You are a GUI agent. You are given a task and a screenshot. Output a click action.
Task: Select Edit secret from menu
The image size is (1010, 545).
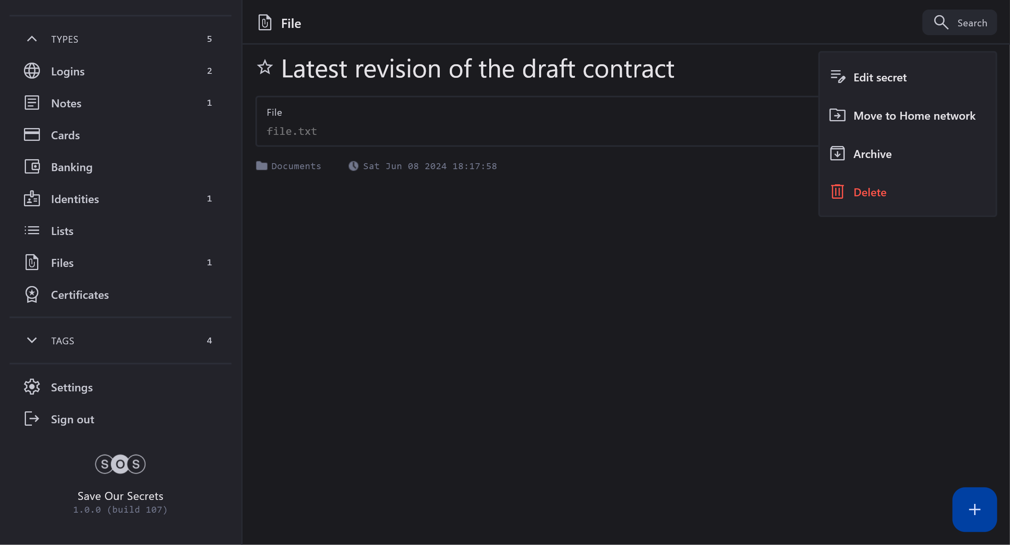coord(880,77)
